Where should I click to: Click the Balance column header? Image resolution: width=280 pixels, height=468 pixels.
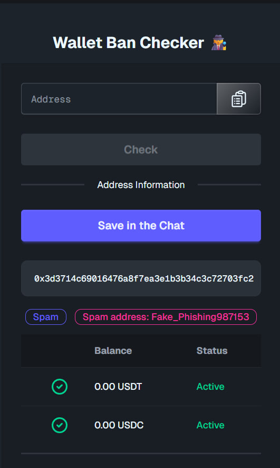[113, 351]
